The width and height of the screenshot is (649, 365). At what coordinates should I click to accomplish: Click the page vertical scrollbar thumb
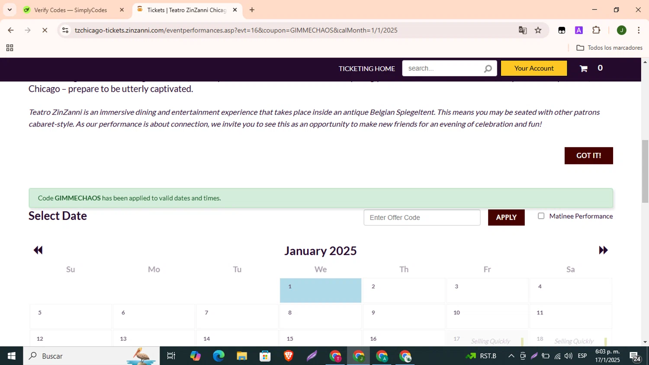pos(645,171)
